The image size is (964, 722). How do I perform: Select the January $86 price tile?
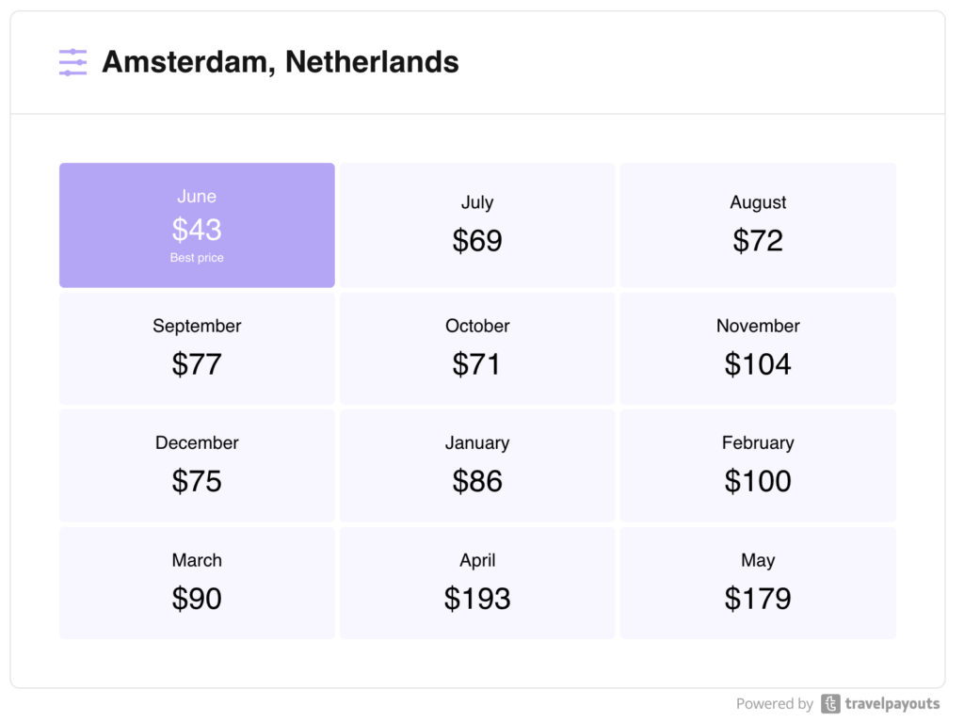click(x=477, y=465)
